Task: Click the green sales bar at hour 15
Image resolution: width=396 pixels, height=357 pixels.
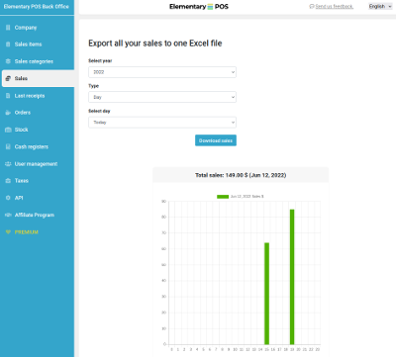Action: point(266,294)
